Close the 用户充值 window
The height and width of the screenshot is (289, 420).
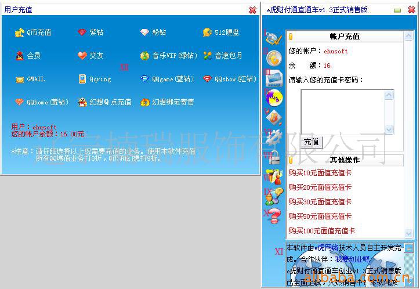252,10
